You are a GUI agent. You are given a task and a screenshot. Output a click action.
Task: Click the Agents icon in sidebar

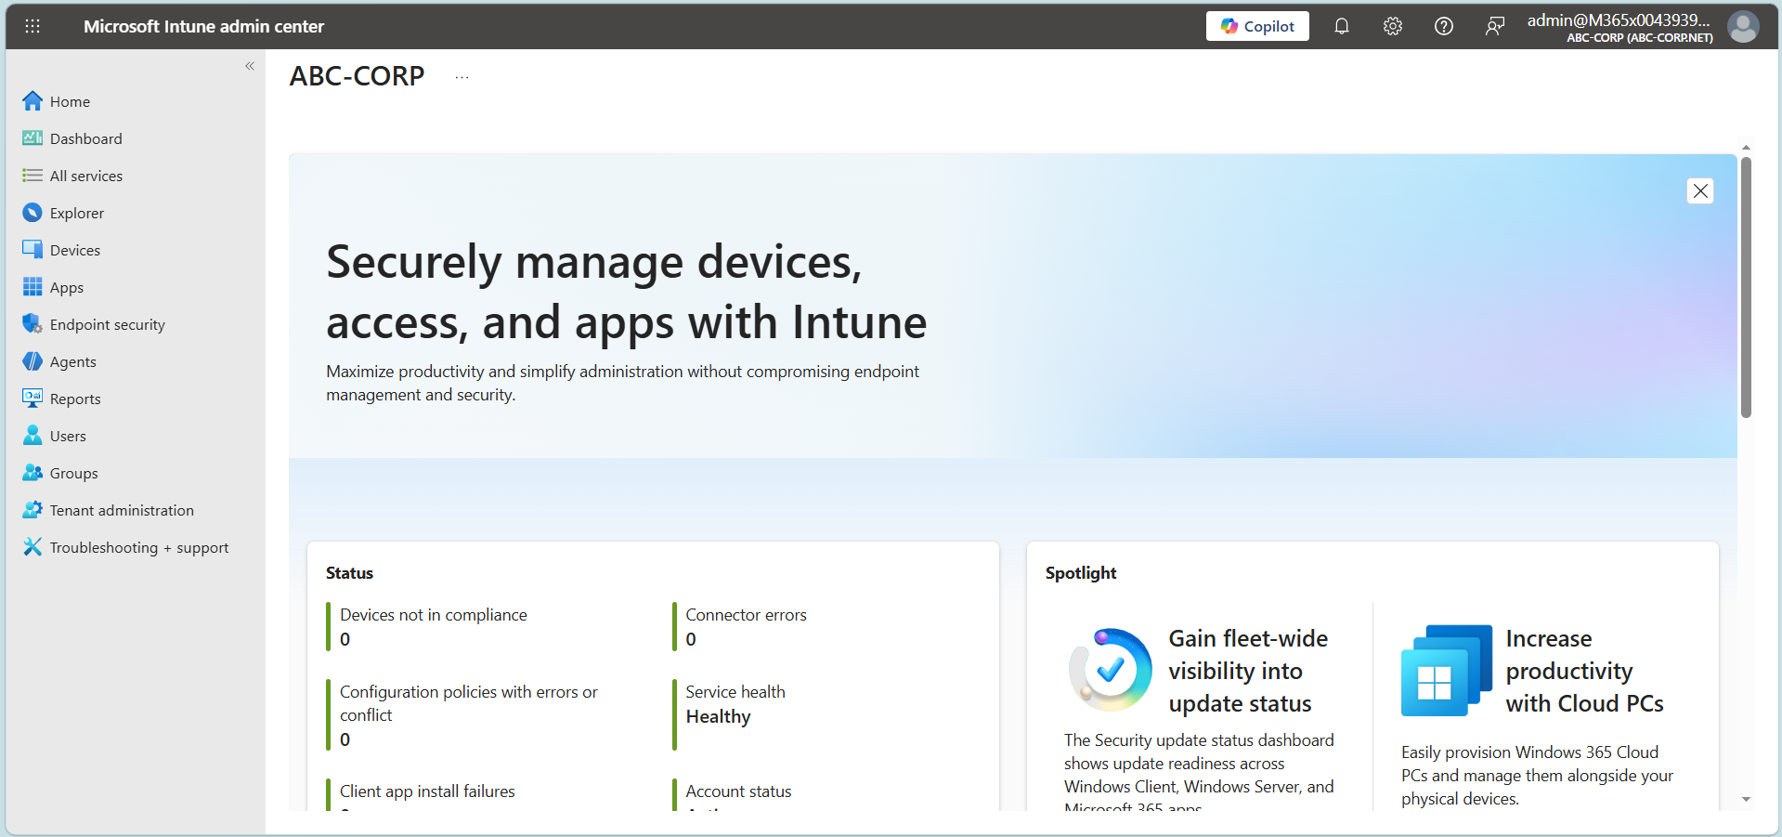click(x=33, y=360)
